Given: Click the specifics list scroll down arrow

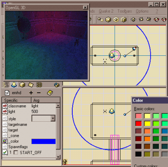Looking at the screenshot, I should (58, 157).
